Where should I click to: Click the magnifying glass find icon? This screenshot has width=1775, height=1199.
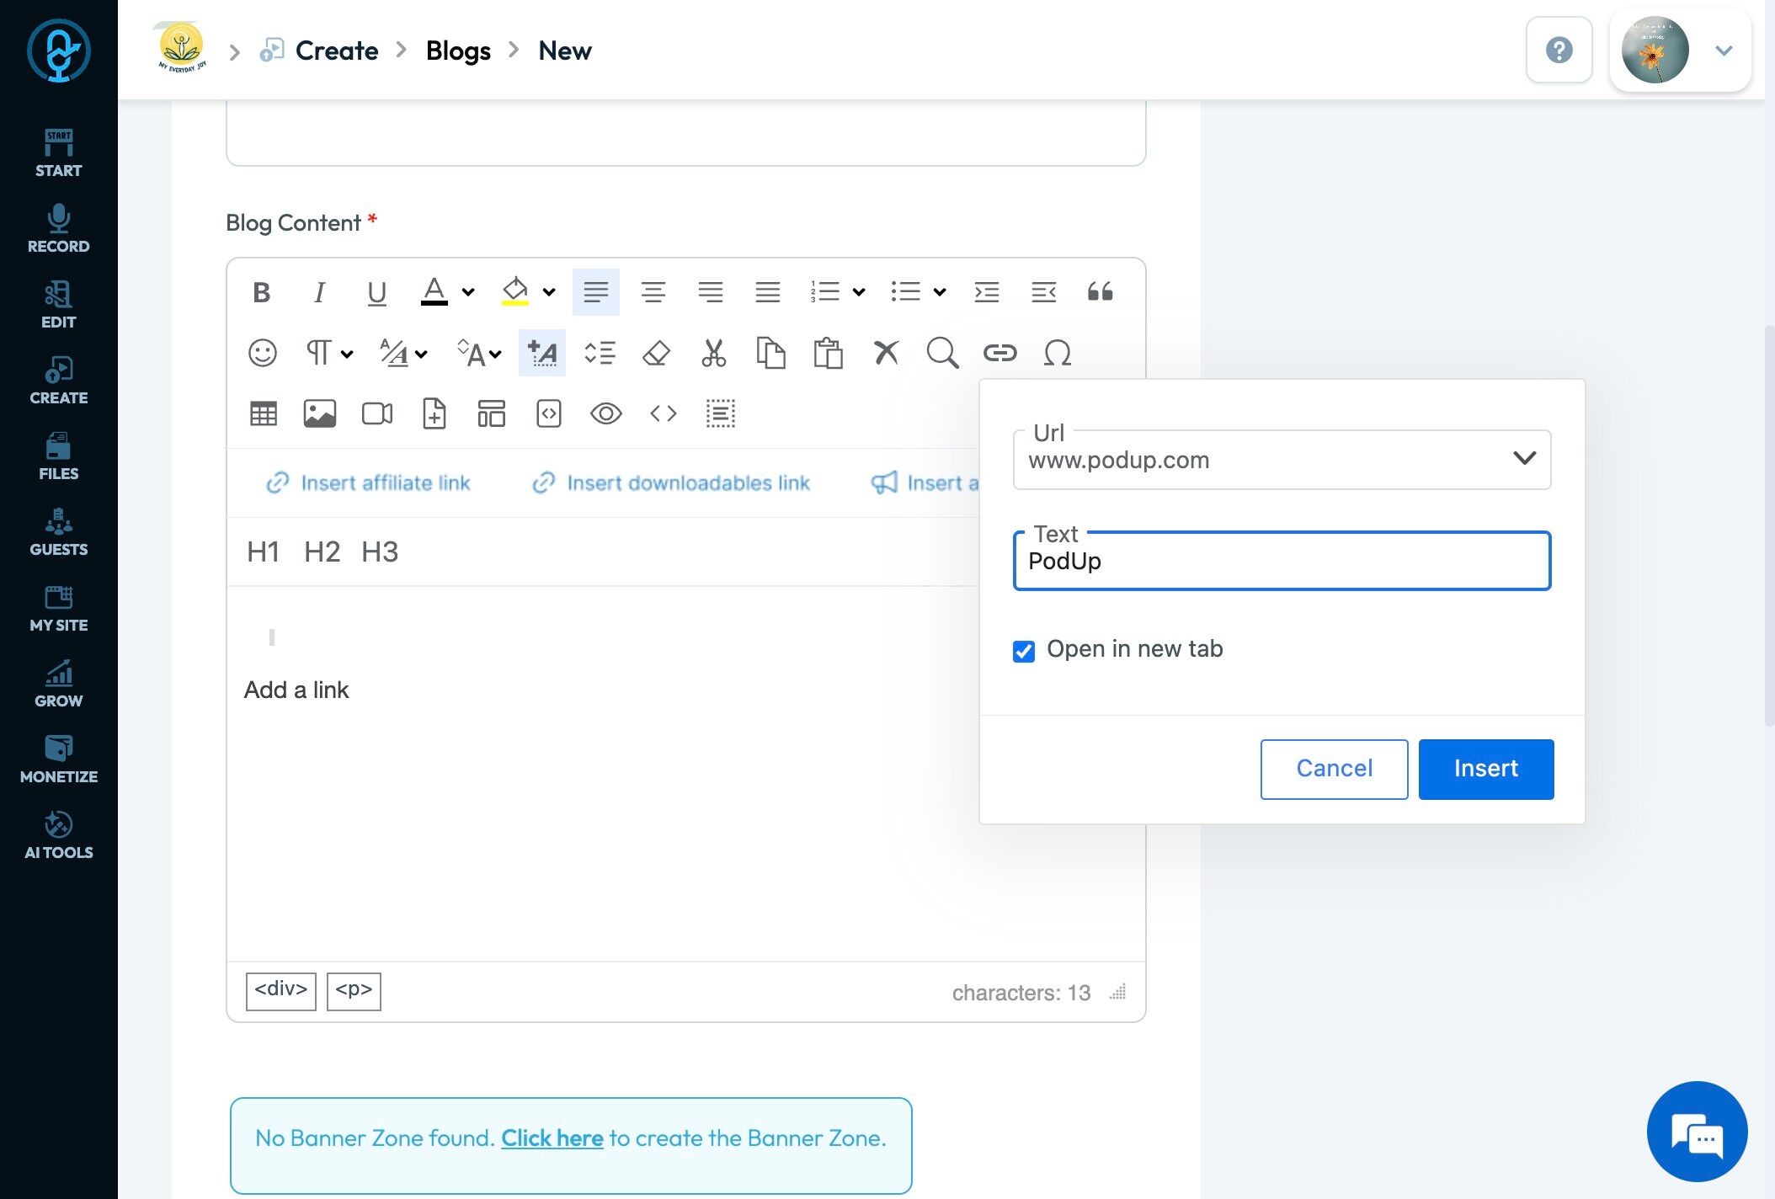941,353
